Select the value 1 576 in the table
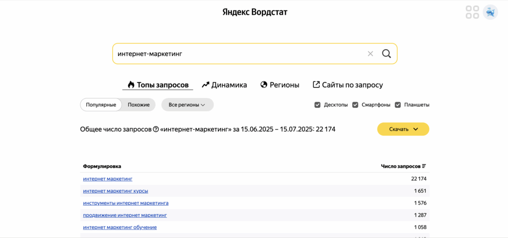 [420, 203]
